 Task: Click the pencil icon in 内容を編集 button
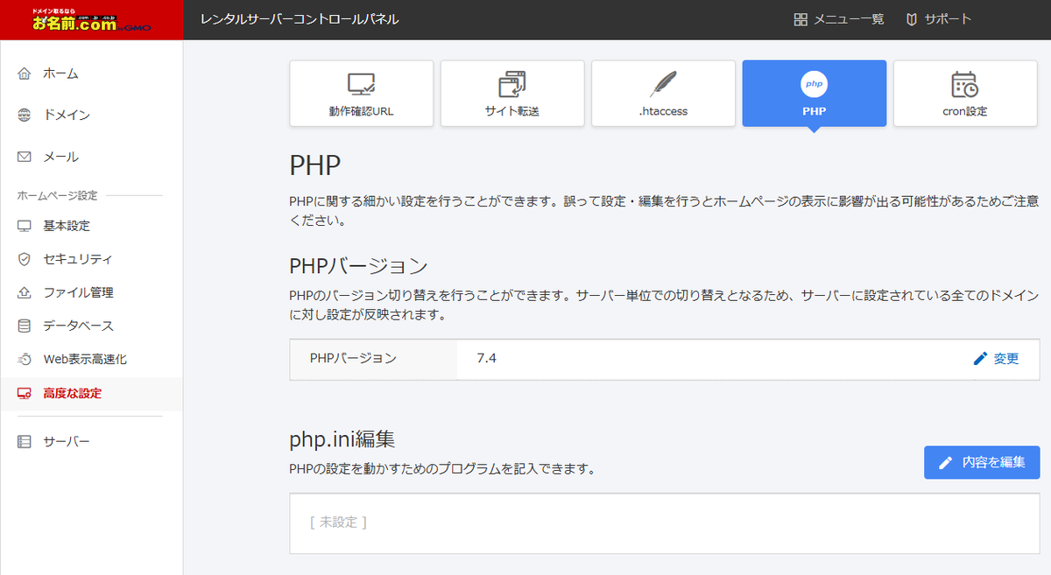pyautogui.click(x=946, y=462)
